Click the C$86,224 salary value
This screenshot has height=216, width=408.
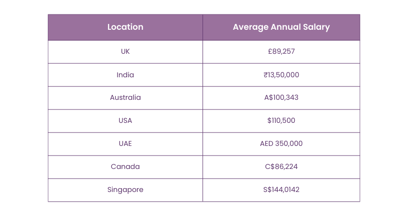click(x=281, y=167)
